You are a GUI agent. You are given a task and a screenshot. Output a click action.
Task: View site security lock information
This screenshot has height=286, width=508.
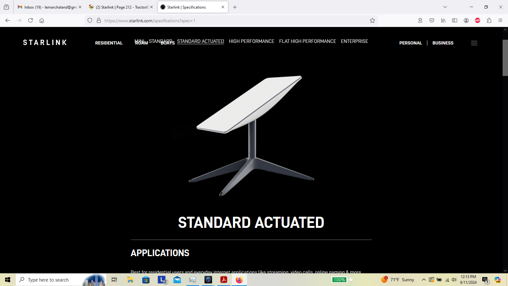(x=99, y=20)
